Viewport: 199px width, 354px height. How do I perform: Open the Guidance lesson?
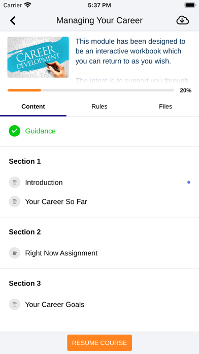(x=99, y=131)
